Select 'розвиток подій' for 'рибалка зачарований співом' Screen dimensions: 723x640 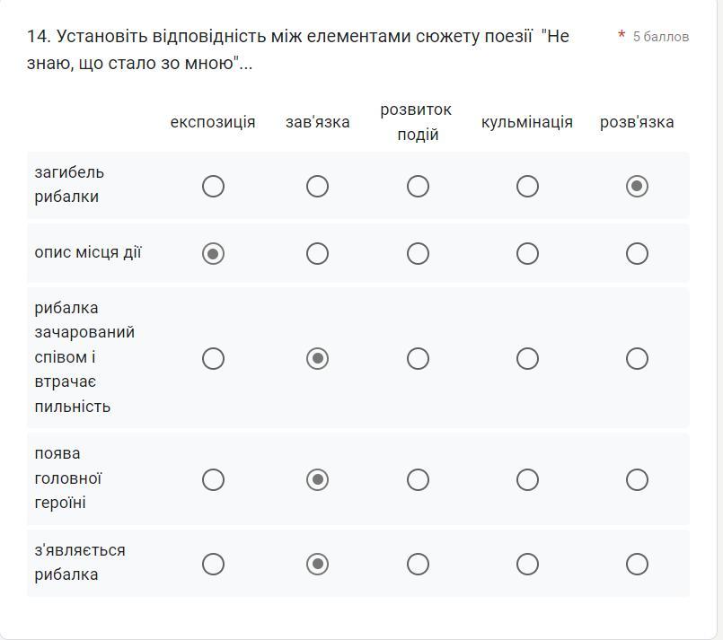(418, 358)
